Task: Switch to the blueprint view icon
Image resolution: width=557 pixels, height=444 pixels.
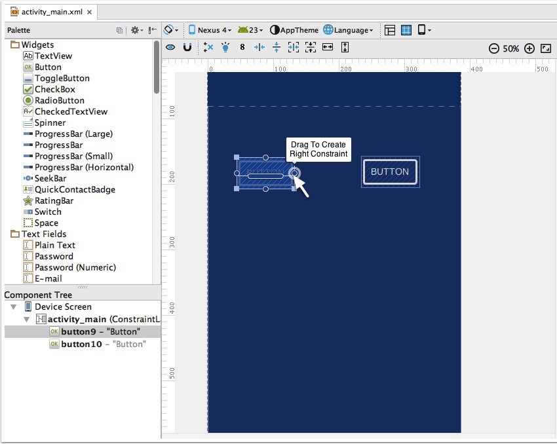Action: [406, 30]
